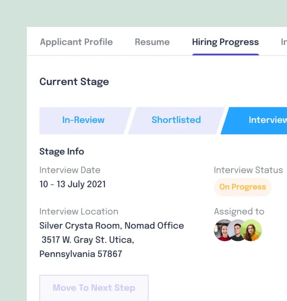Click the Stage Info heading

[62, 151]
